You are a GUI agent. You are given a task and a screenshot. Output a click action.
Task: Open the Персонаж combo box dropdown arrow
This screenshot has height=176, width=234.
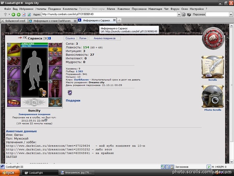click(x=231, y=14)
